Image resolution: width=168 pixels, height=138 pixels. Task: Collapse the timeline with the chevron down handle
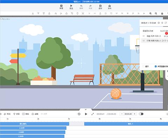coord(86,110)
